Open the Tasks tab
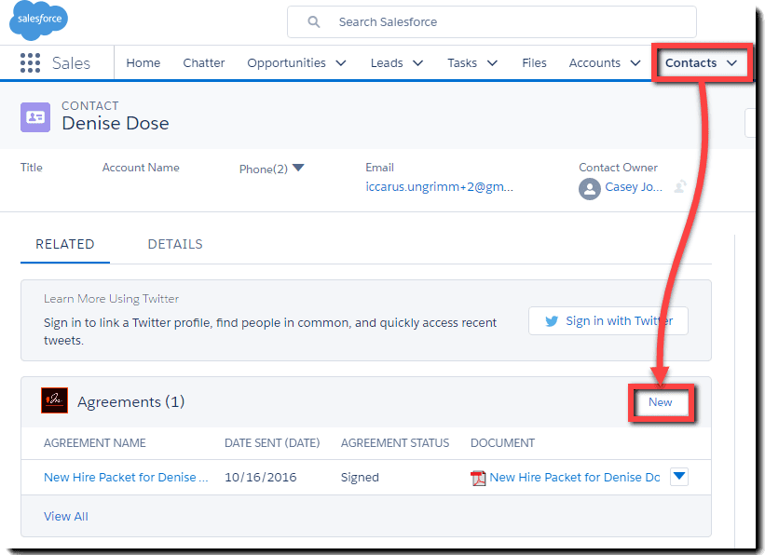Image resolution: width=765 pixels, height=555 pixels. (462, 63)
